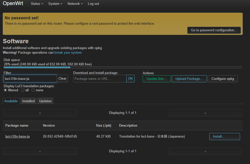Click the Package name column header

click(x=17, y=125)
